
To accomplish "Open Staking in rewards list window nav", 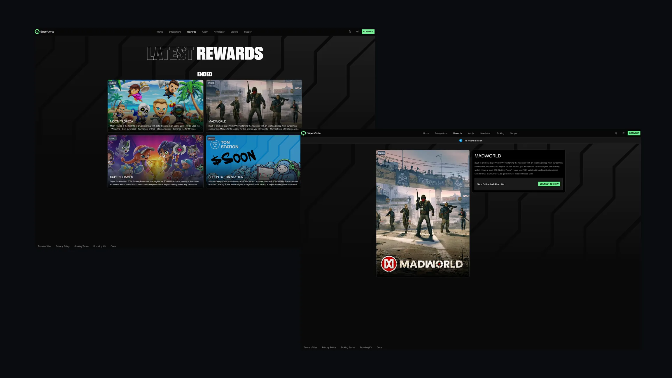I will click(x=234, y=32).
